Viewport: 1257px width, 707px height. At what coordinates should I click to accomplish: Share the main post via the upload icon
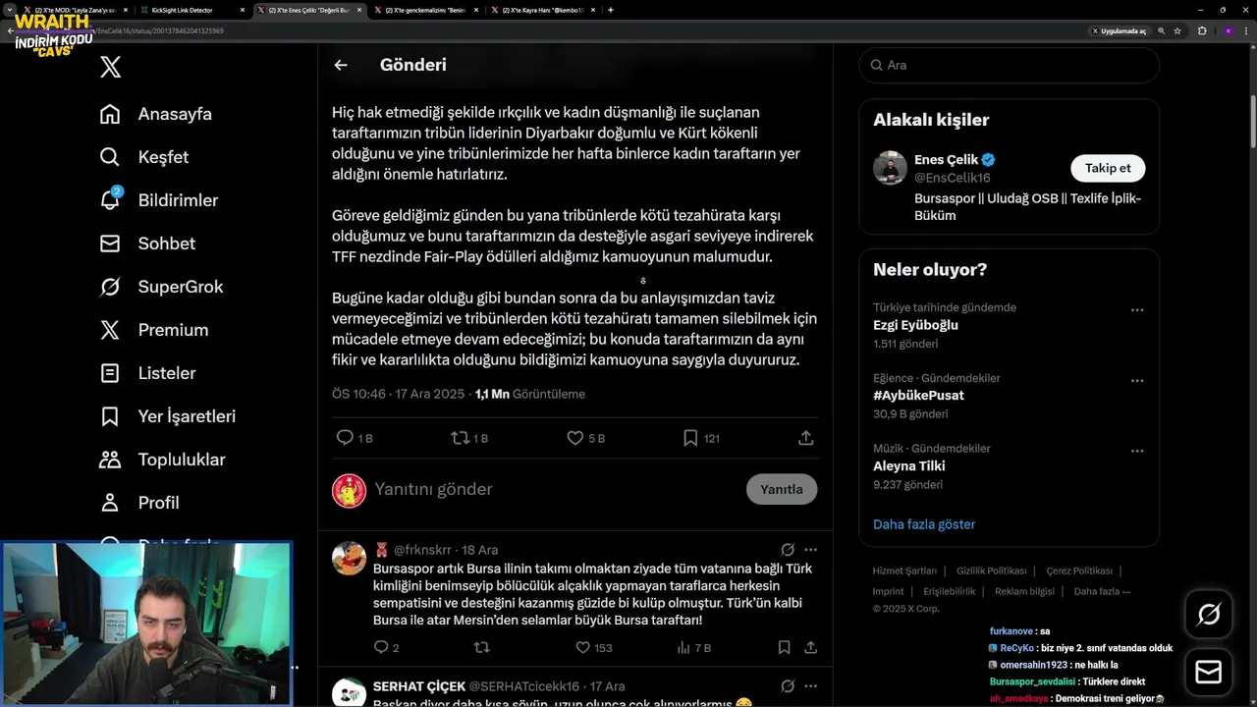(x=805, y=438)
